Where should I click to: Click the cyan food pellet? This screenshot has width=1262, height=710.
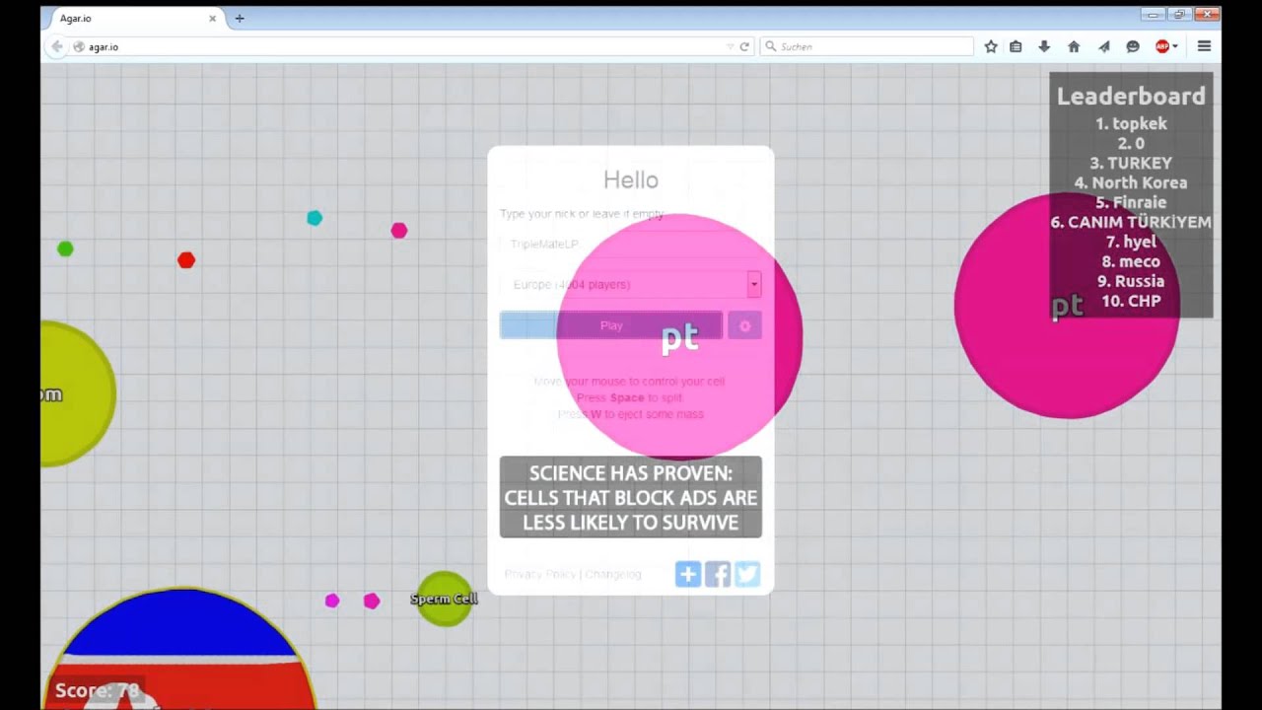[x=315, y=218]
